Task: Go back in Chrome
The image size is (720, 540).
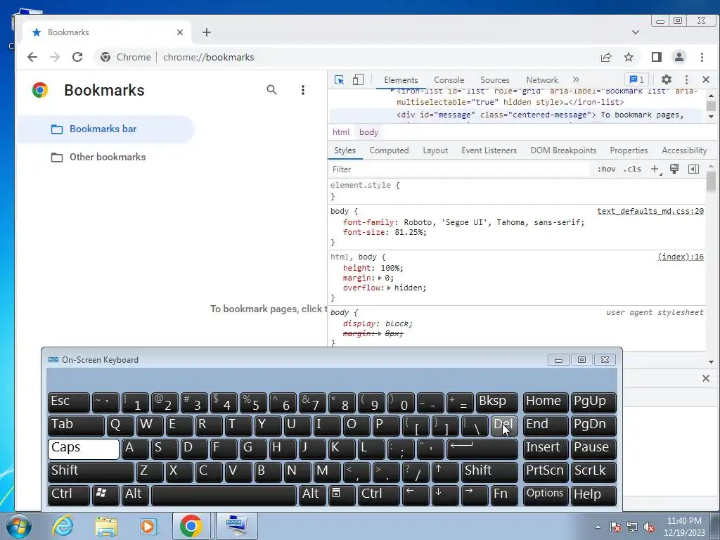Action: pyautogui.click(x=32, y=57)
